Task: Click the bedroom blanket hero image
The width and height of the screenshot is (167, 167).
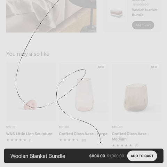Action: coord(51,16)
